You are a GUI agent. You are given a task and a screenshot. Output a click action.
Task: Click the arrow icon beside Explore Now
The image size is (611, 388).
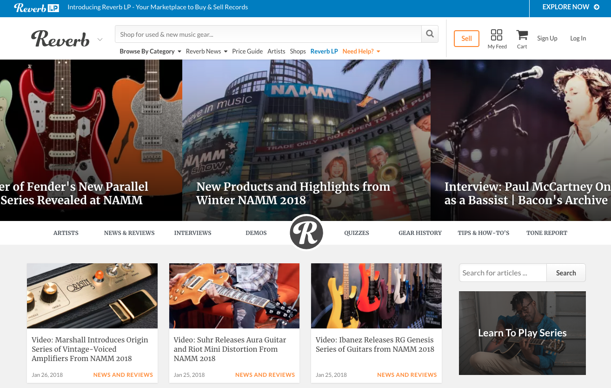coord(597,7)
